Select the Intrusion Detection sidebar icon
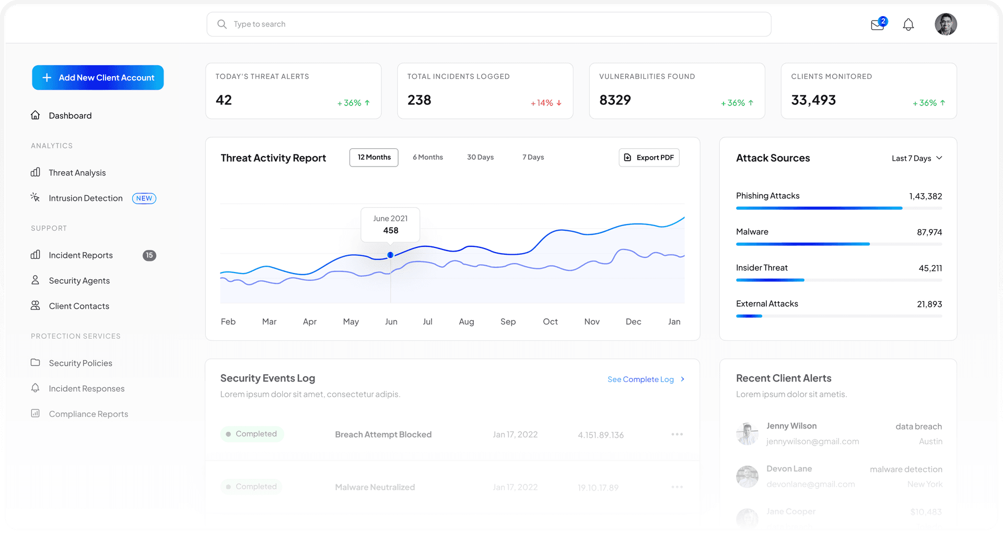This screenshot has height=535, width=1003. pos(35,197)
